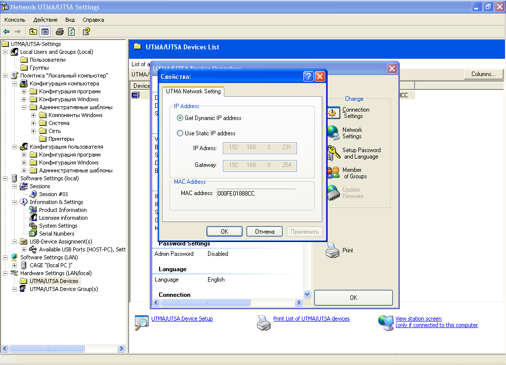
Task: Collapse Local Users and Groups node
Action: (5, 52)
